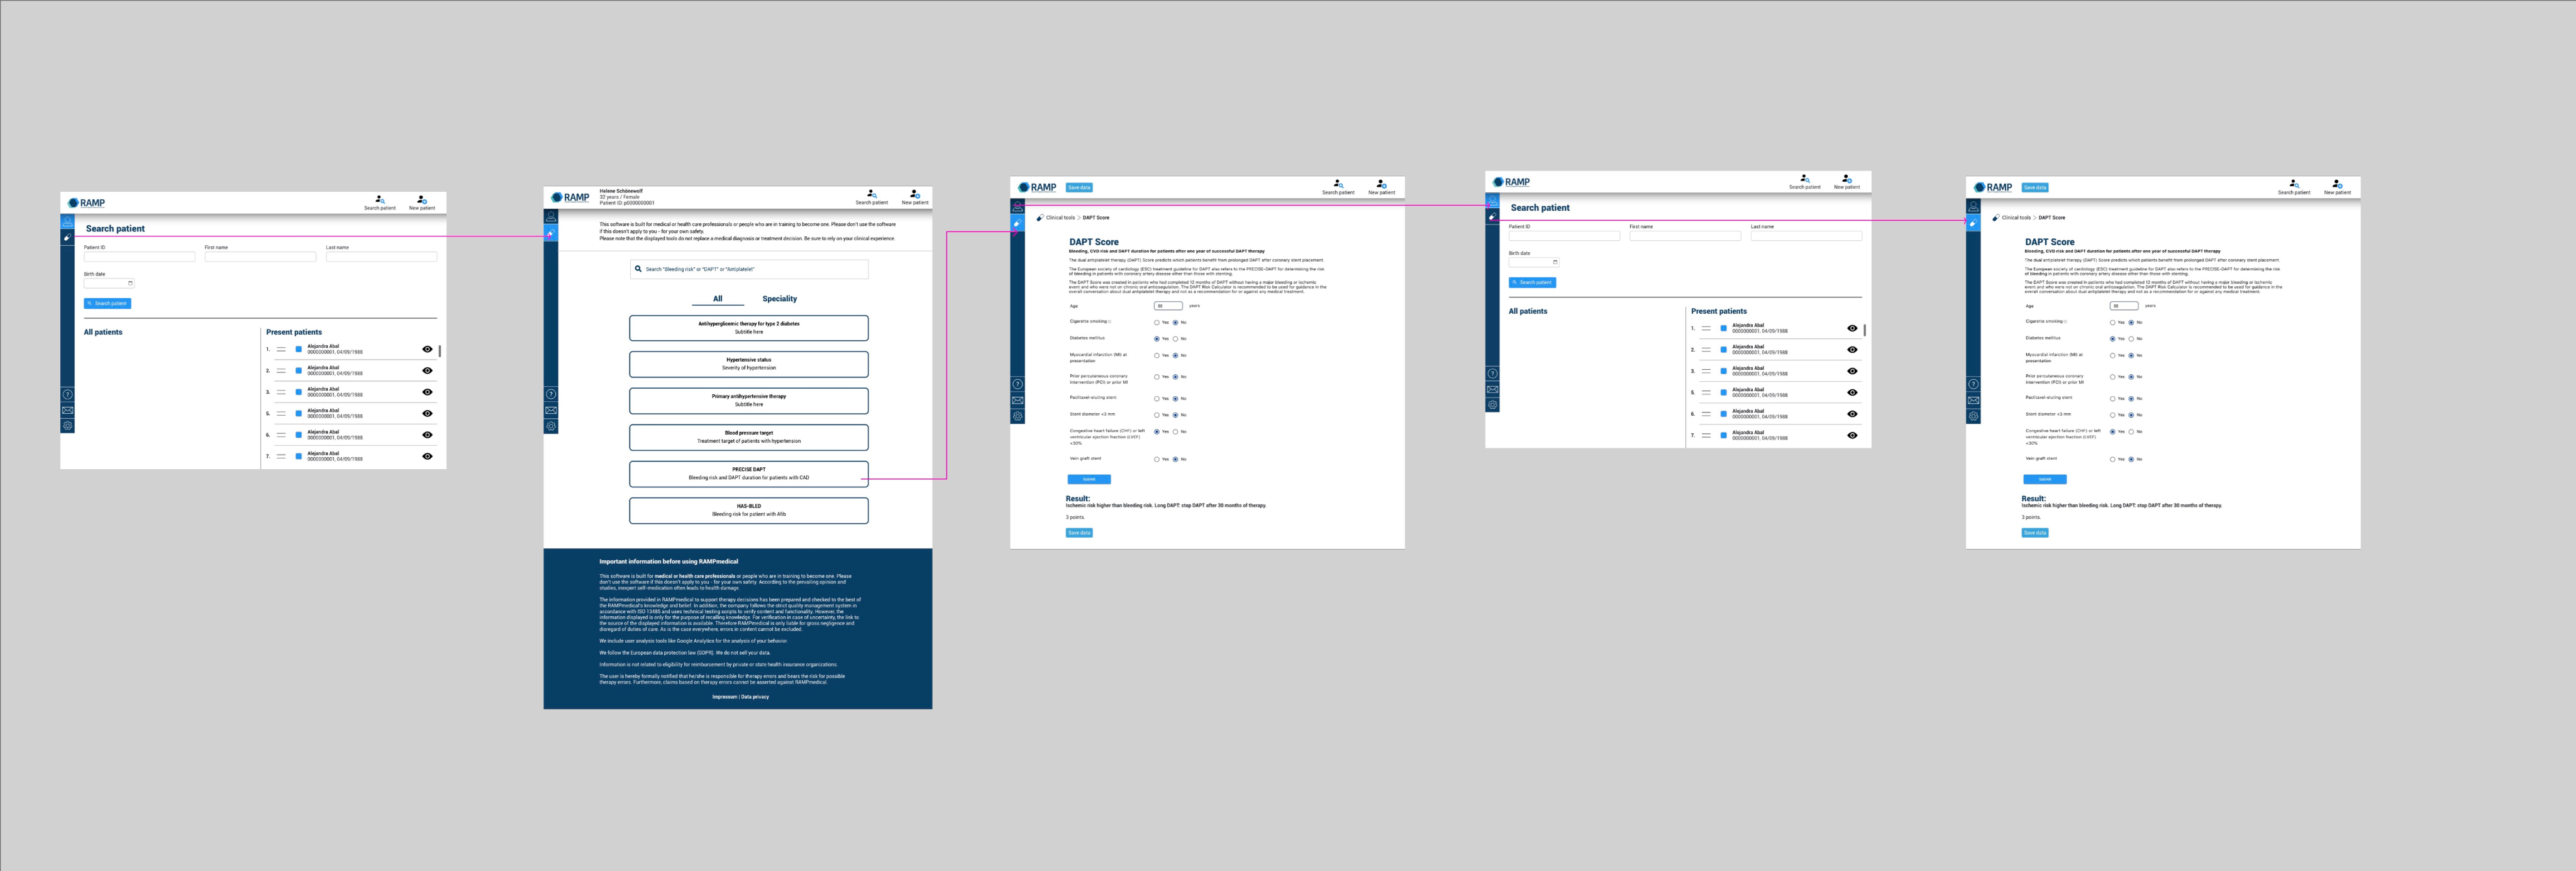Switch to the Speciality tab
2576x871 pixels.
click(779, 299)
